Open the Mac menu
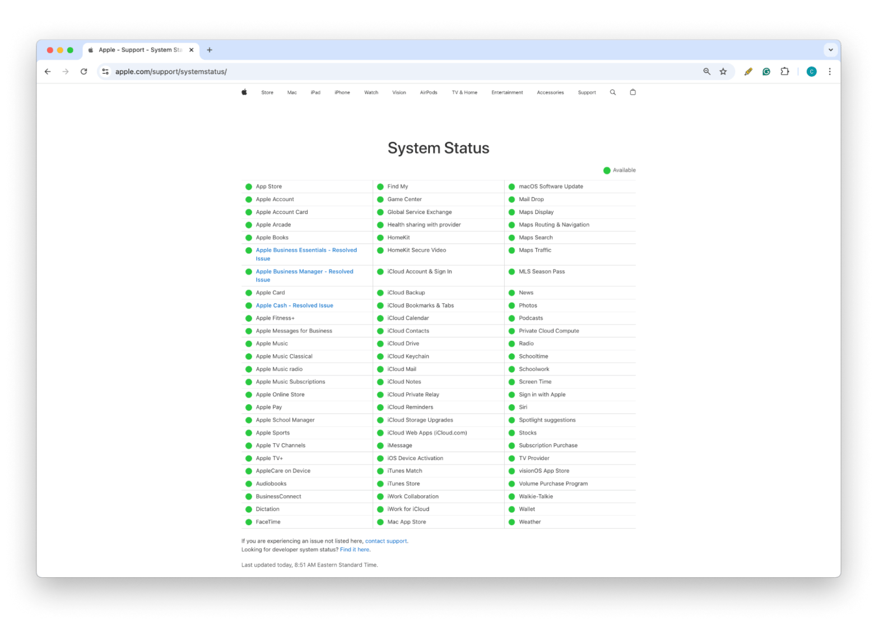This screenshot has height=630, width=874. click(x=292, y=92)
